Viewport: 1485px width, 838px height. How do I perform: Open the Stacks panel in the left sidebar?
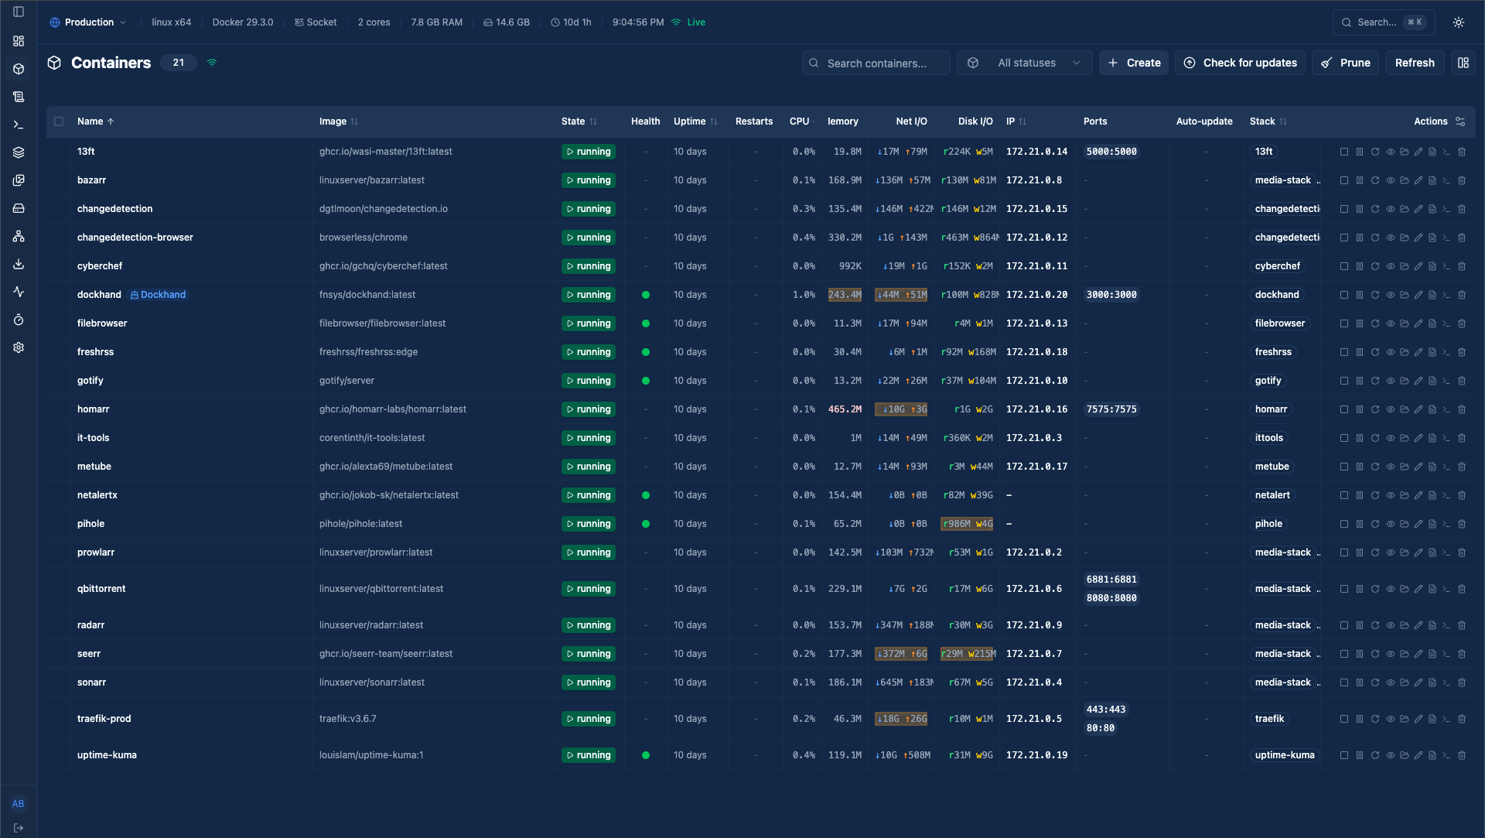[x=19, y=152]
